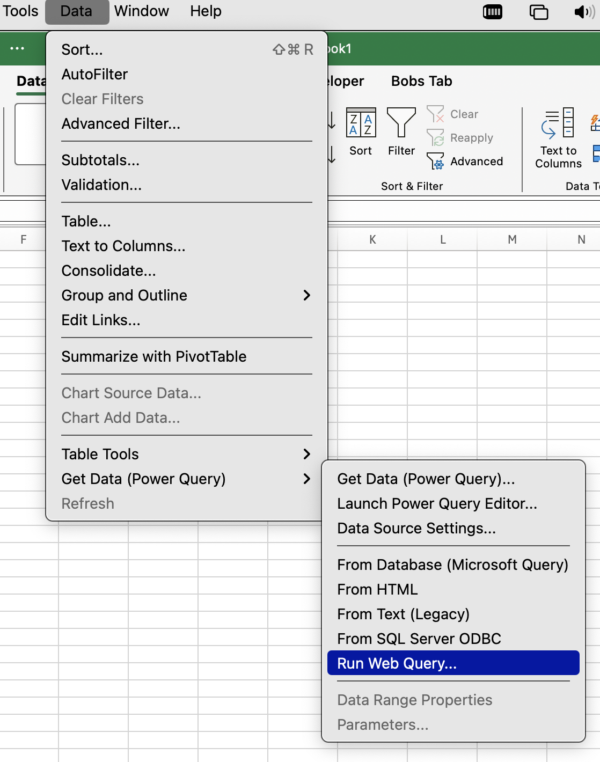Screen dimensions: 600x762
Task: Click disabled Chart Source Data... item
Action: click(x=187, y=393)
